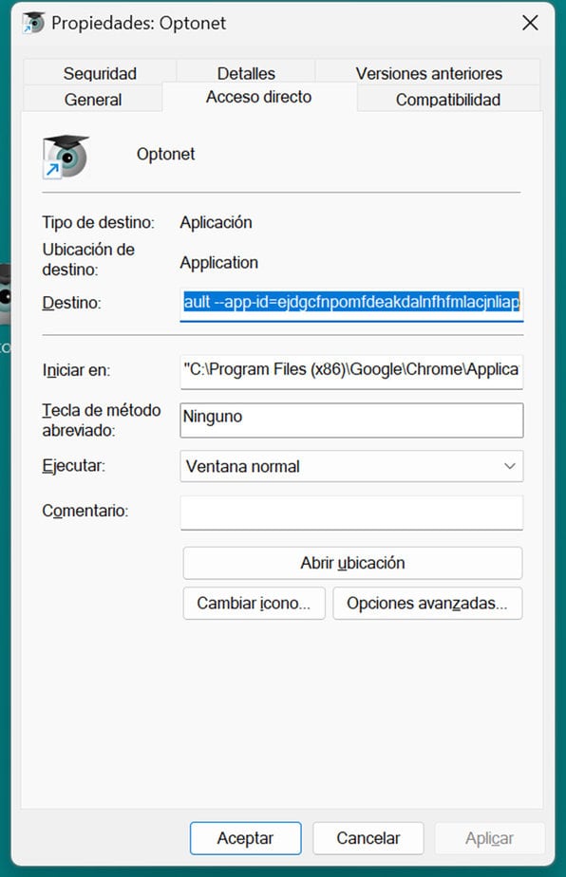
Task: Open the Cambiar icono dialog
Action: tap(254, 603)
